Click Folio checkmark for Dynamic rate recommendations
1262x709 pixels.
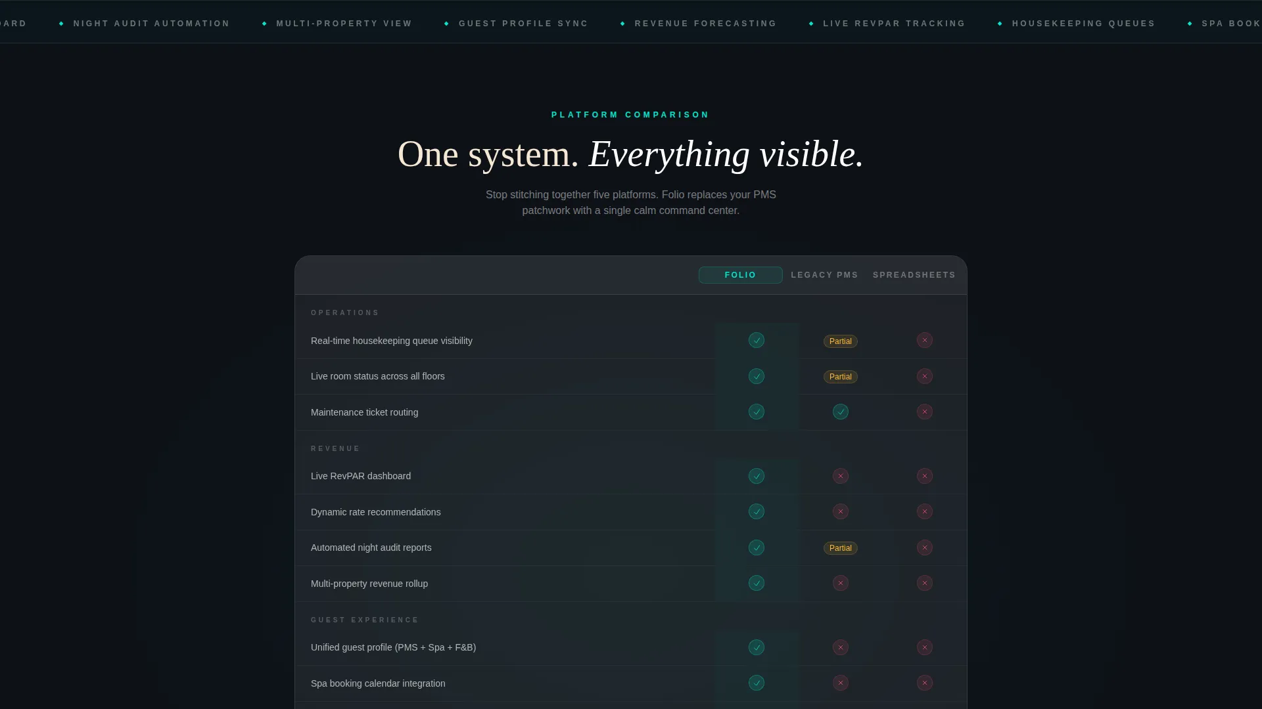pyautogui.click(x=757, y=511)
